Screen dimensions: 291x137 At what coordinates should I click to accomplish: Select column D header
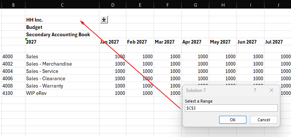113,5
